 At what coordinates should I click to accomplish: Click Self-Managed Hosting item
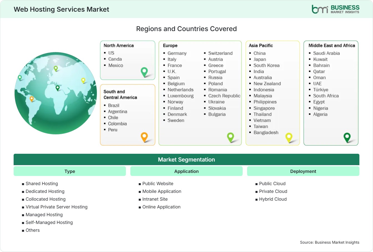(x=49, y=222)
